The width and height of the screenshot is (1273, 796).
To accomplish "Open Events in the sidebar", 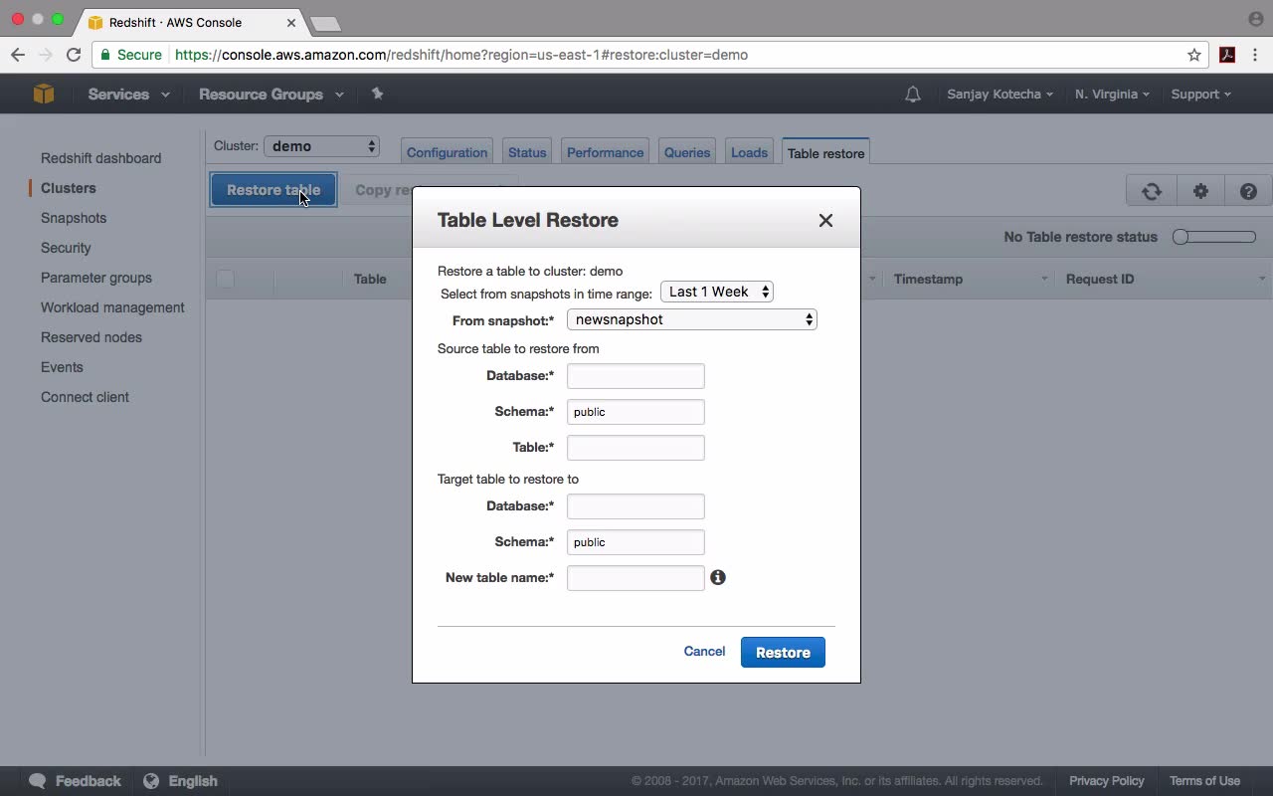I will [x=62, y=367].
